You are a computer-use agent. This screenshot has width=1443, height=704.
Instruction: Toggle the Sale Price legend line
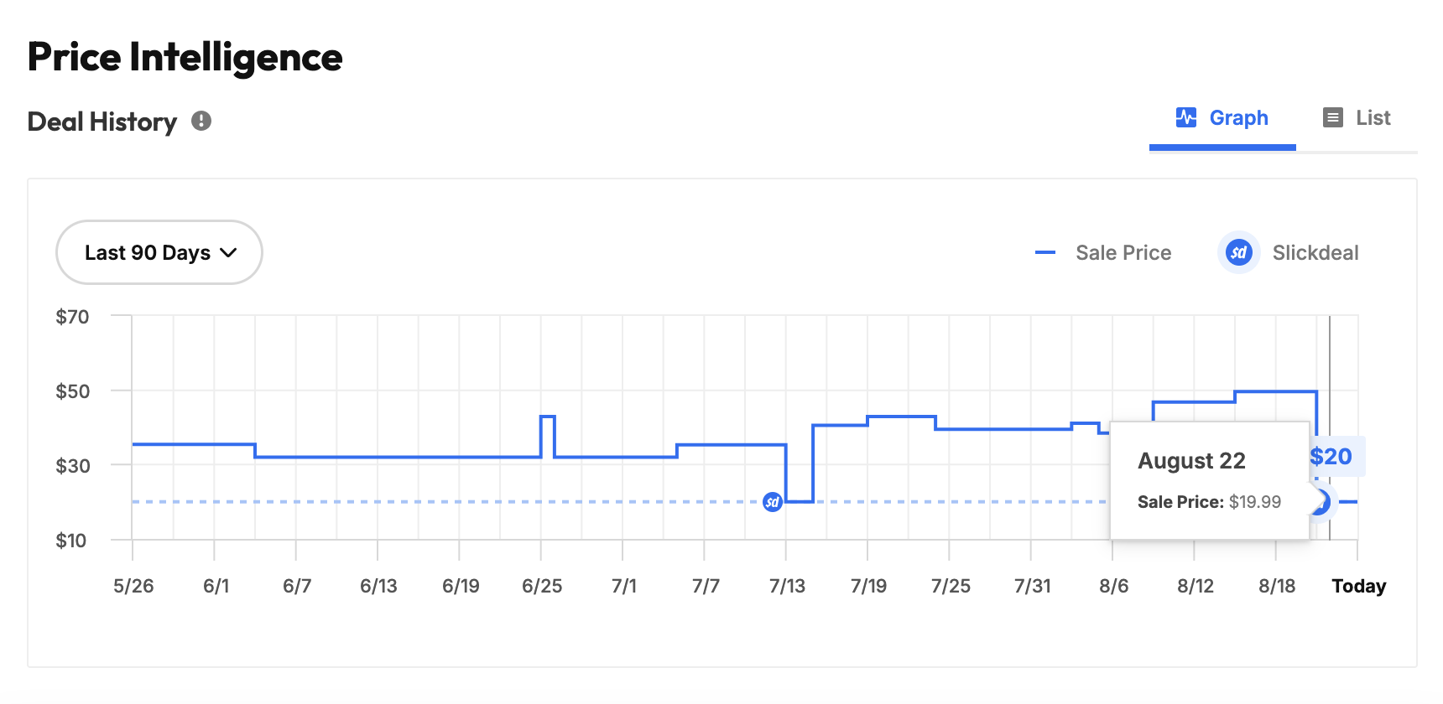1044,252
